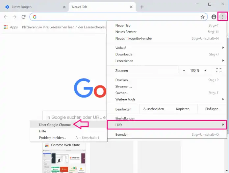Select Über Google Chrome in submenu
The width and height of the screenshot is (229, 173).
click(68, 125)
